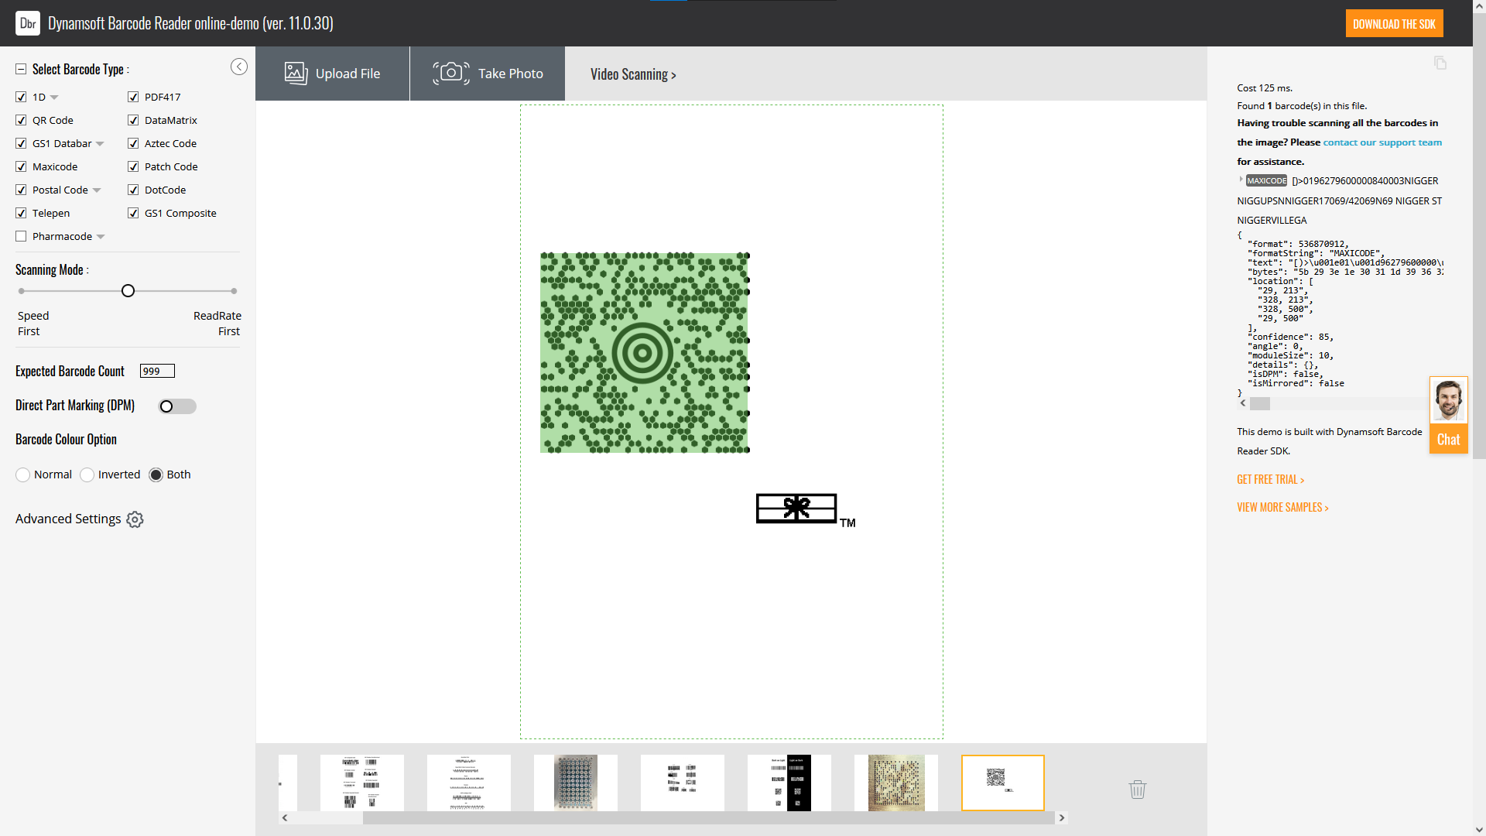The width and height of the screenshot is (1486, 836).
Task: Adjust the Scanning Mode slider handle
Action: click(x=128, y=291)
